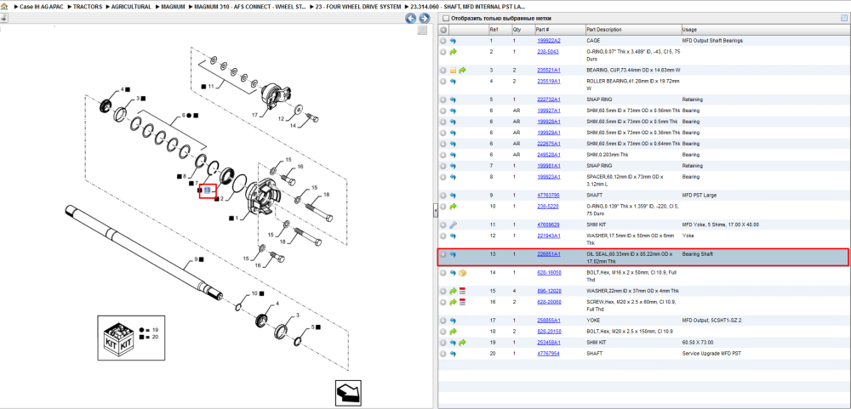This screenshot has width=851, height=409.
Task: Click green arrow icon on O-RING 238-5220 row
Action: 454,206
